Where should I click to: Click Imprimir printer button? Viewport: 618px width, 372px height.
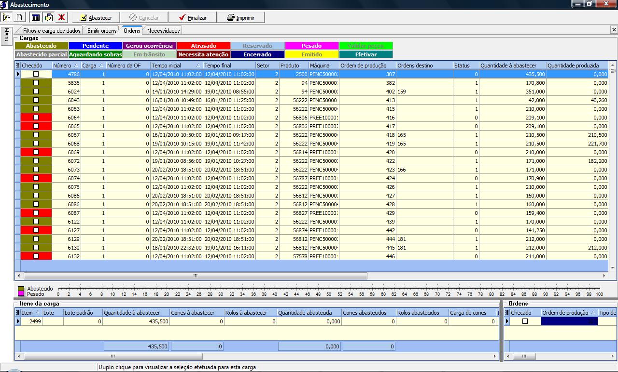pos(240,18)
